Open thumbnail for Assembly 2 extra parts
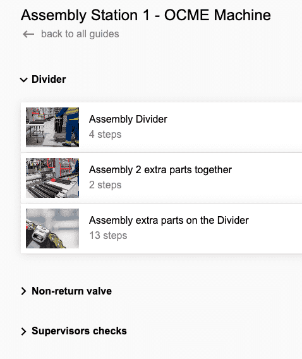The image size is (302, 359). [52, 178]
